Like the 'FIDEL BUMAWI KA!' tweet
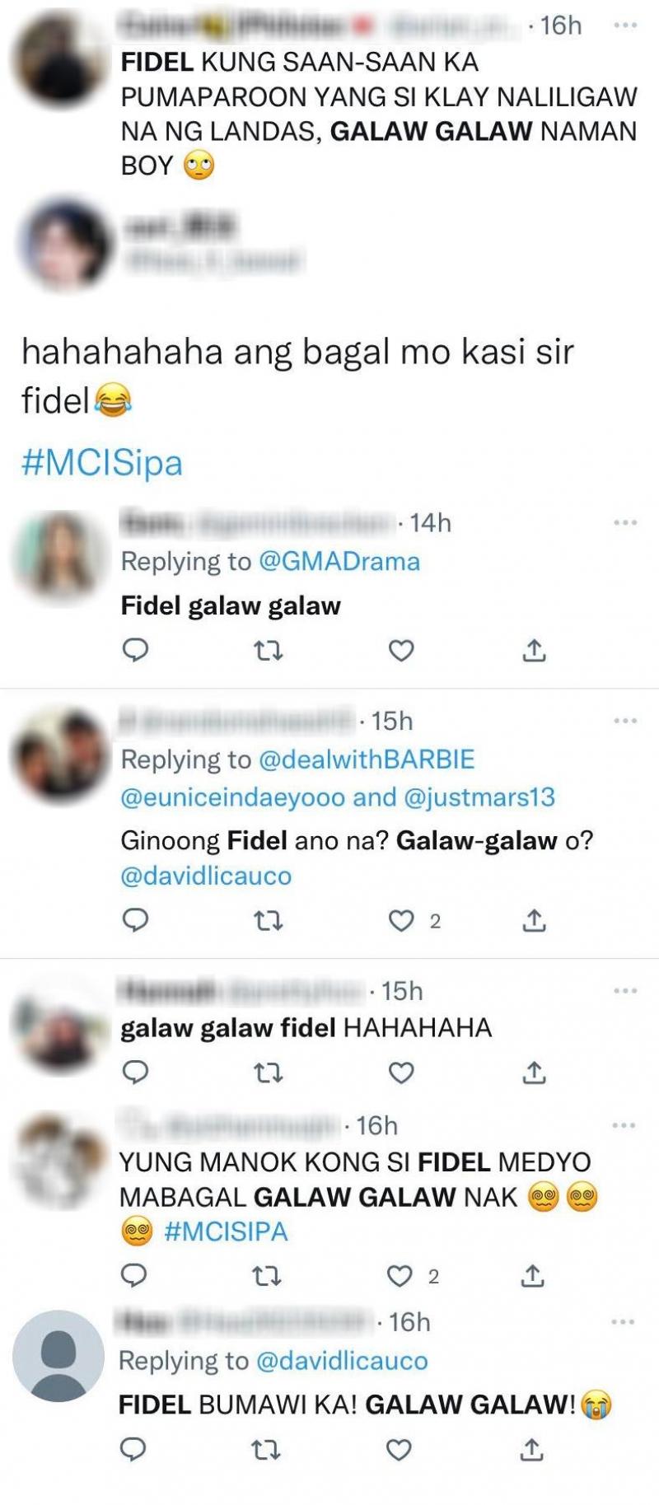 (399, 1449)
